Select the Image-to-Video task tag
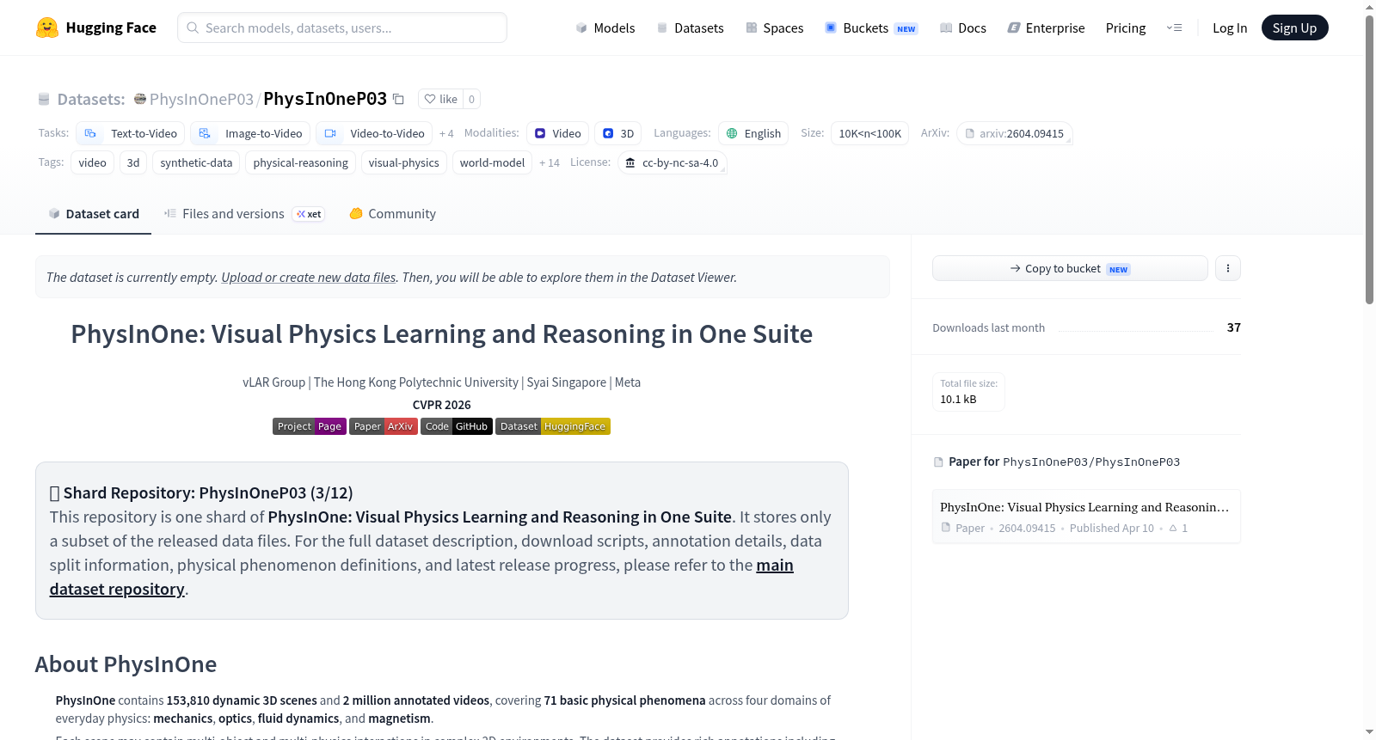Viewport: 1376px width, 740px height. 250,133
